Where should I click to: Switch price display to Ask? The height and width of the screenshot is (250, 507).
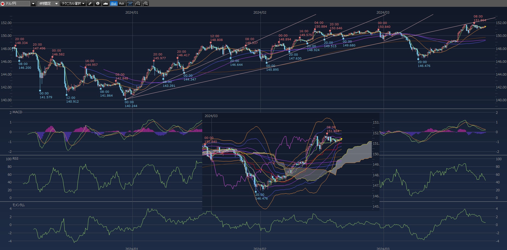pos(121,4)
